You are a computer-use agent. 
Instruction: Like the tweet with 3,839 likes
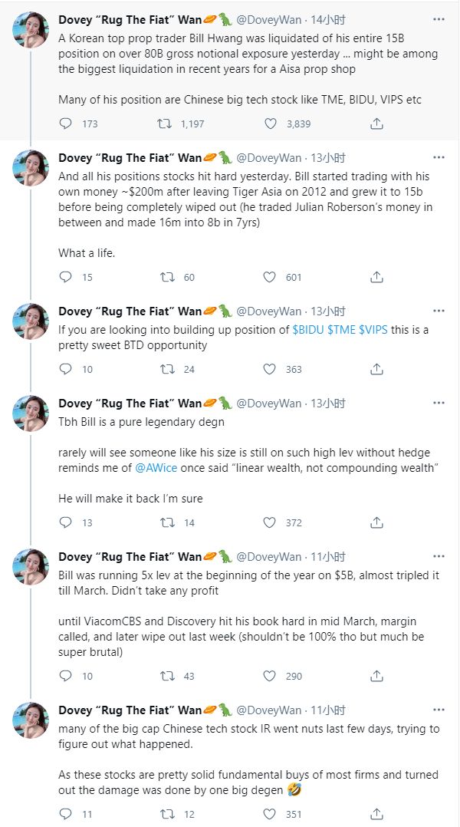[270, 124]
